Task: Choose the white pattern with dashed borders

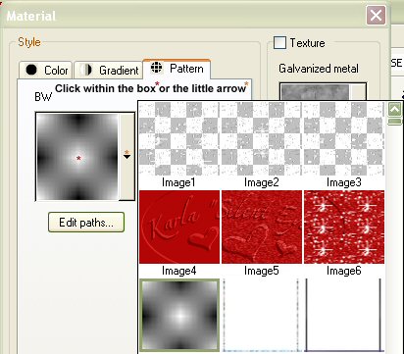Action: pyautogui.click(x=262, y=316)
